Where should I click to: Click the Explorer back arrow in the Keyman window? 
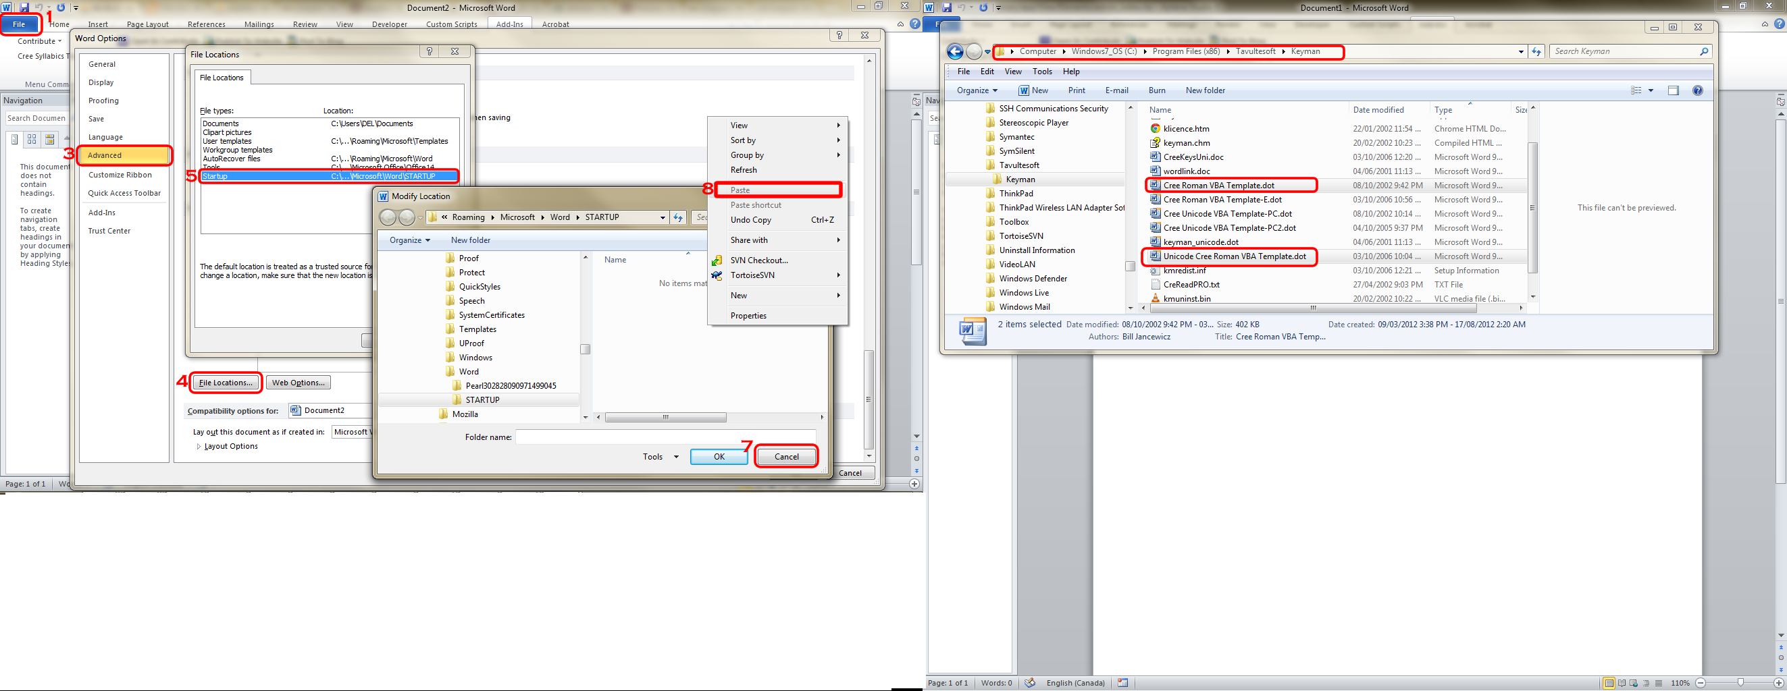point(955,52)
